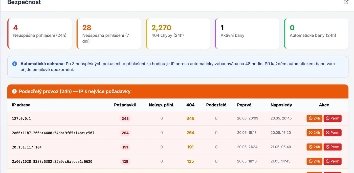Ban 127.0.0.1 for 24h
This screenshot has width=354, height=173.
point(314,118)
